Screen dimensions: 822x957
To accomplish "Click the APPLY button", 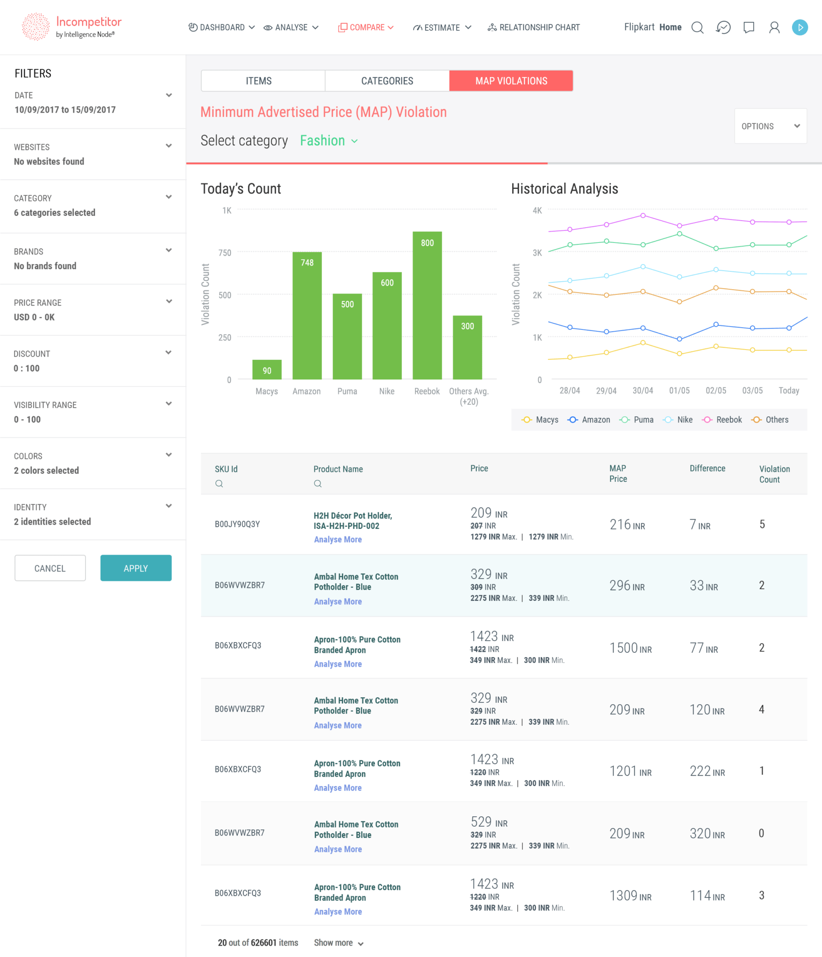I will click(x=136, y=568).
